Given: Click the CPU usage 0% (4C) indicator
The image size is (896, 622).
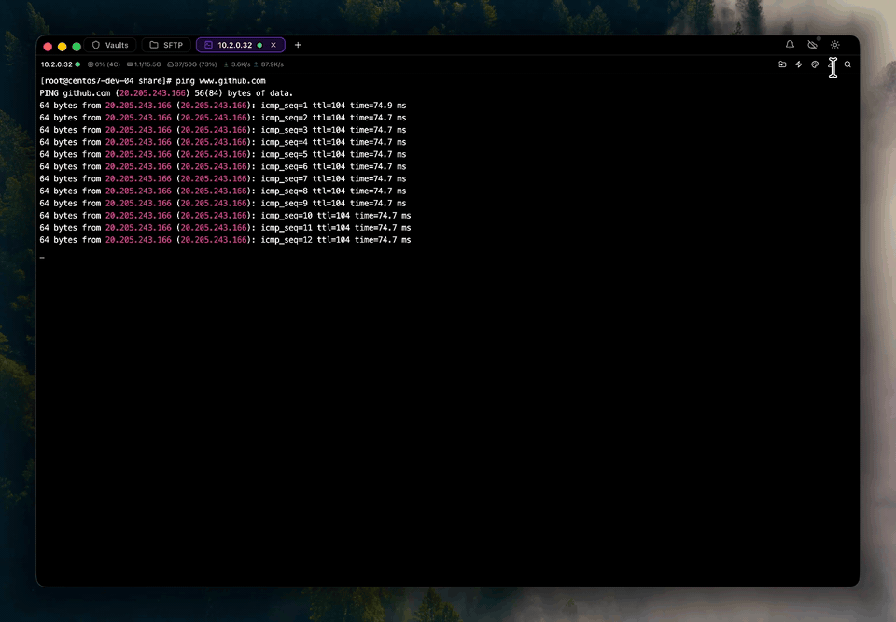Looking at the screenshot, I should pos(104,64).
